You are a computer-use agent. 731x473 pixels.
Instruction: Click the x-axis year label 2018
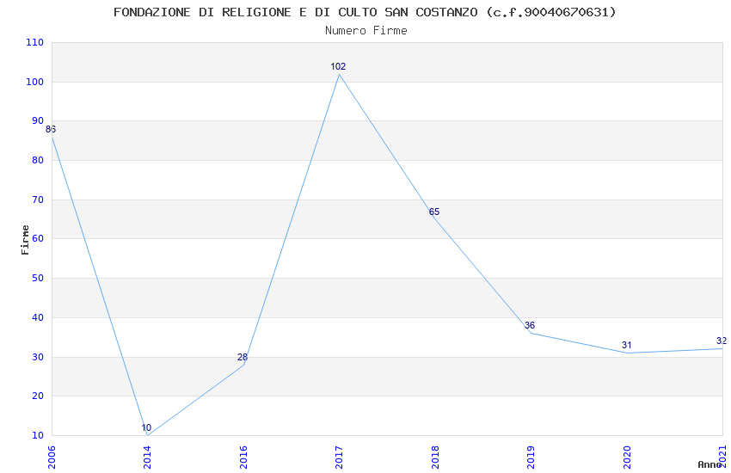[x=435, y=457]
